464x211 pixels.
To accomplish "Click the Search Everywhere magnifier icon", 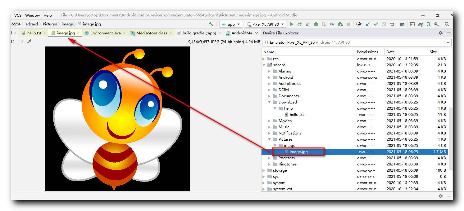I will pos(447,24).
